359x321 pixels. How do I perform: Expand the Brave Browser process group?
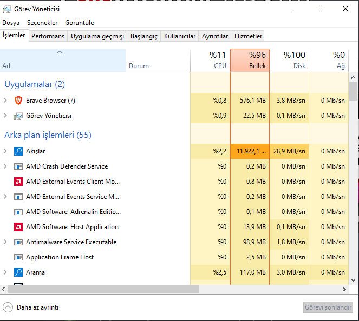[x=5, y=101]
